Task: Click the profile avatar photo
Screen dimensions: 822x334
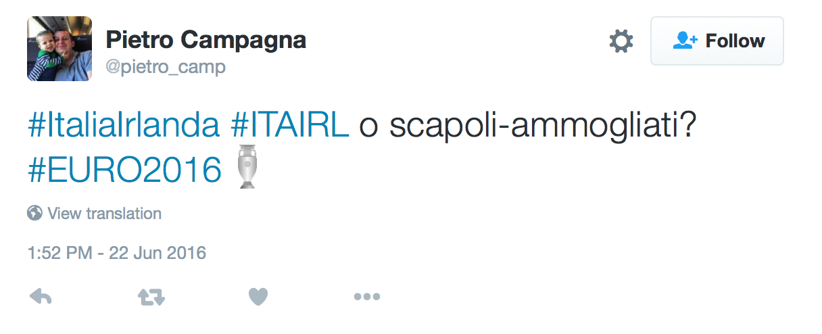Action: click(59, 49)
